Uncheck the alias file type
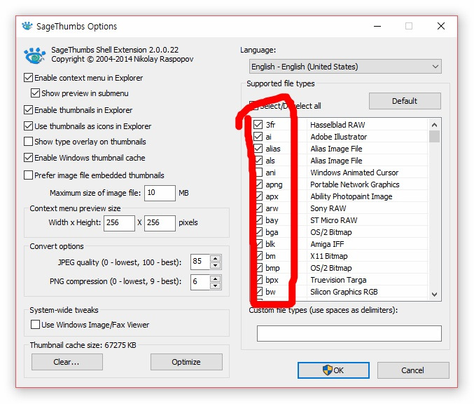Image resolution: width=474 pixels, height=404 pixels. pos(258,149)
